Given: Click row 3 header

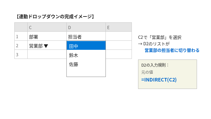Looking at the screenshot, I should pyautogui.click(x=21, y=54).
